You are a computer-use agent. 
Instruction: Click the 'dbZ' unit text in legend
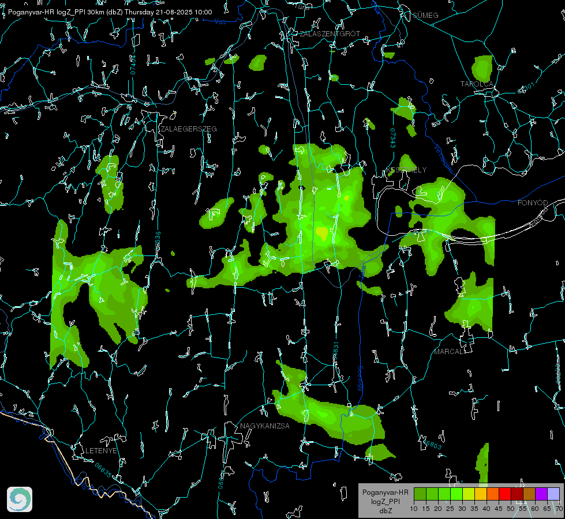385,511
